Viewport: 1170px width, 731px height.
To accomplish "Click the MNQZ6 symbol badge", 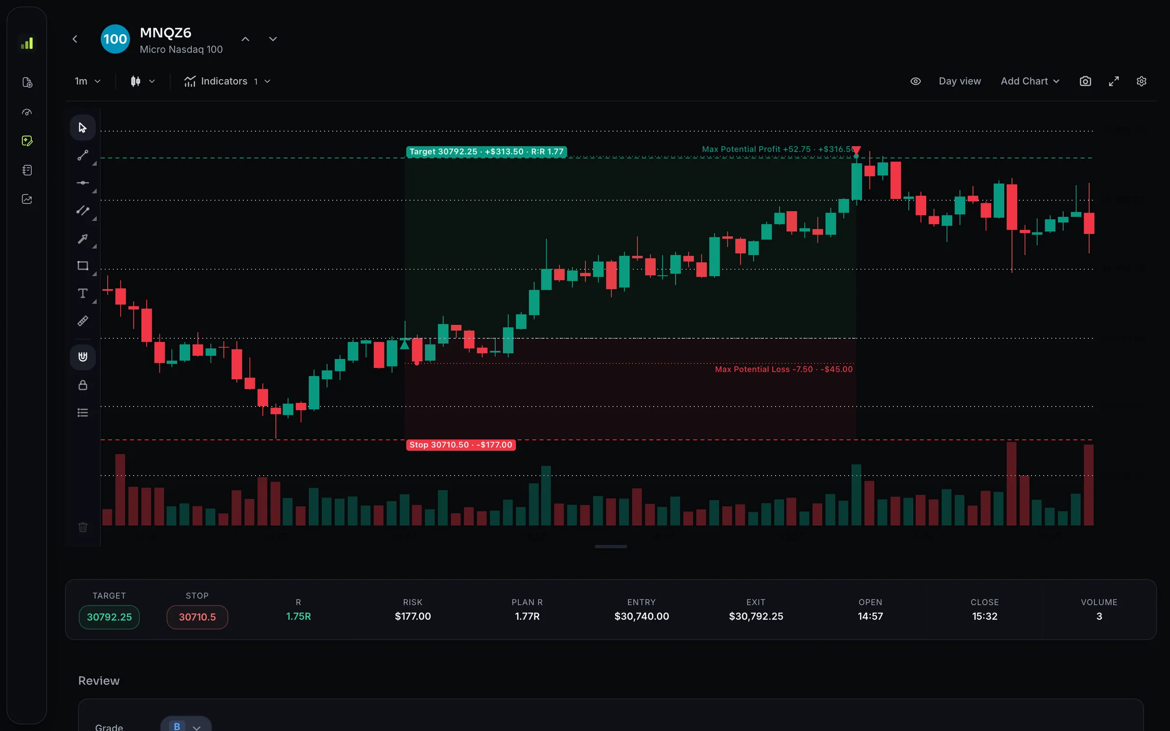I will click(115, 39).
